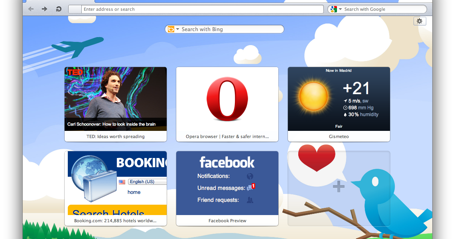
Task: Open the Opera logo Speed Dial tile
Action: (x=227, y=99)
